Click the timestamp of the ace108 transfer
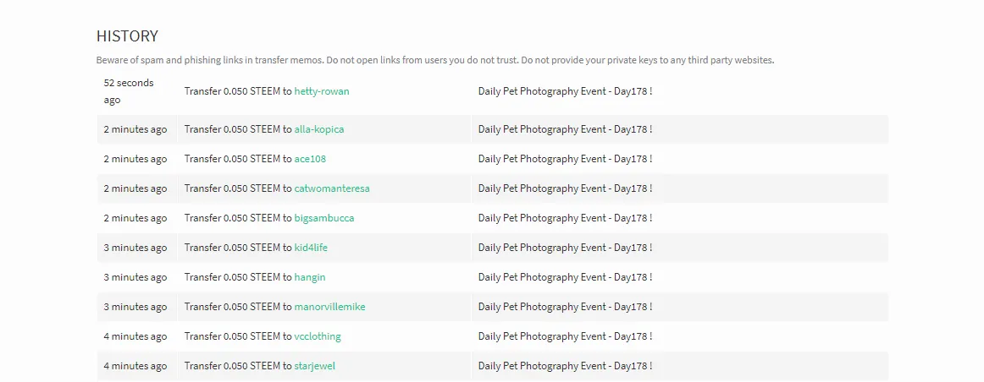This screenshot has height=382, width=984. click(x=135, y=159)
